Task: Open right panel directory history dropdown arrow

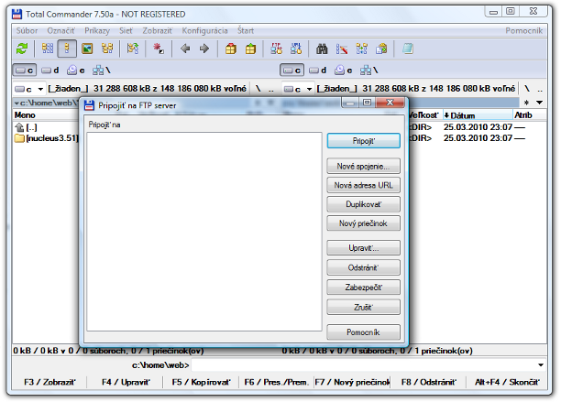Action: (539, 103)
